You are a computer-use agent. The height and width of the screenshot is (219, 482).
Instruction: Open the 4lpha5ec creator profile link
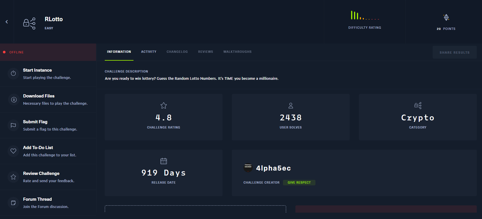coord(273,168)
